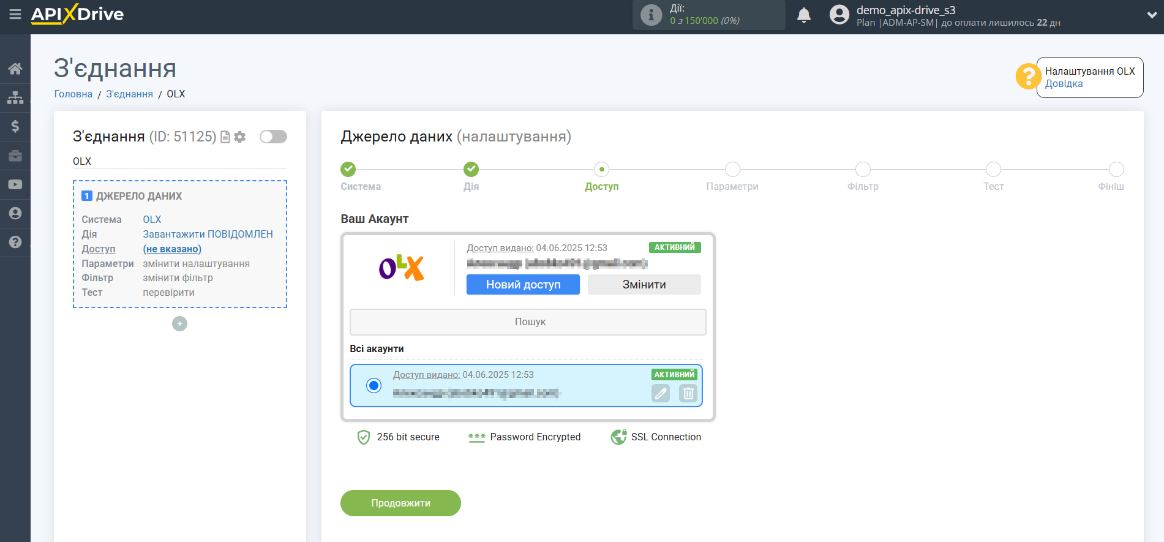Click the connection copy document icon
The image size is (1164, 542).
tap(225, 137)
